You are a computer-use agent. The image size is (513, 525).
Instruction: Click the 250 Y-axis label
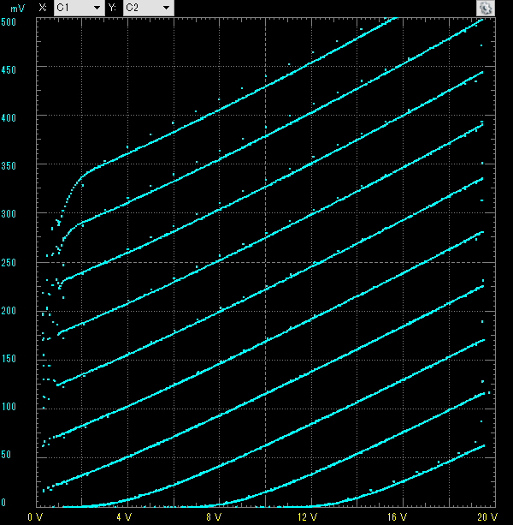pos(9,262)
